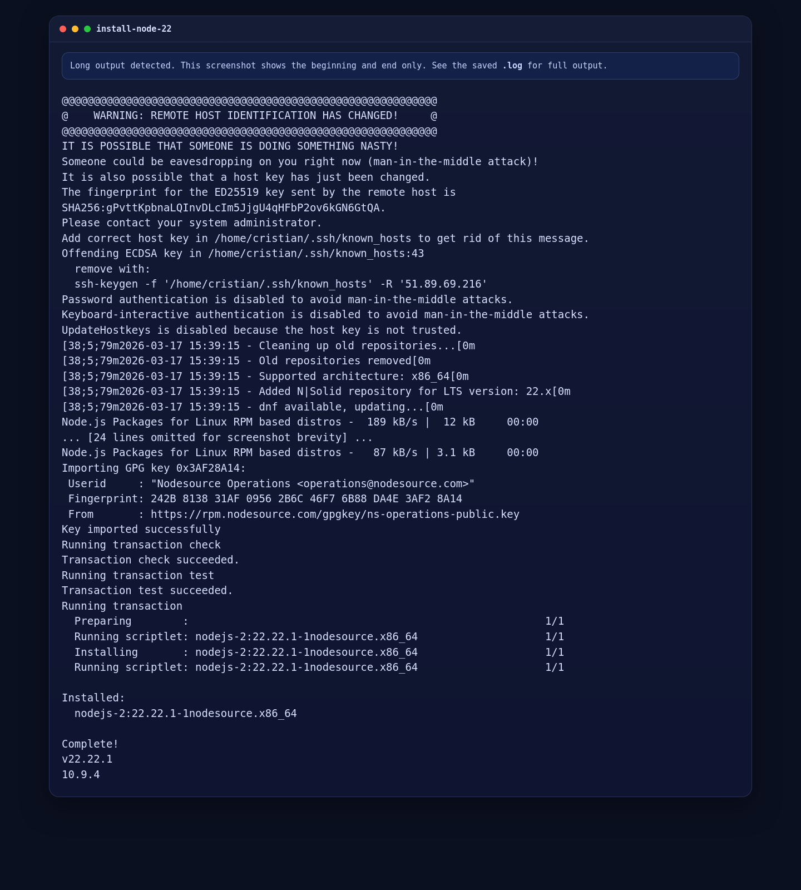Click 'It is also possible that a host key' line
Viewport: 801px width, 890px height.
[x=246, y=177]
